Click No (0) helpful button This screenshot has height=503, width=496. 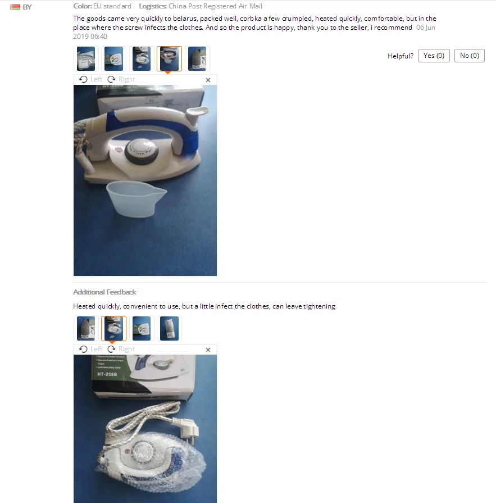pos(470,56)
